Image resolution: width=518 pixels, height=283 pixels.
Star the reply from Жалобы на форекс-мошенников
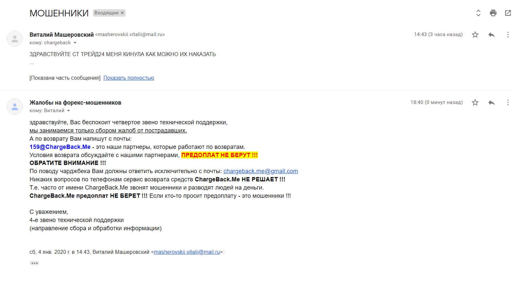pos(475,103)
